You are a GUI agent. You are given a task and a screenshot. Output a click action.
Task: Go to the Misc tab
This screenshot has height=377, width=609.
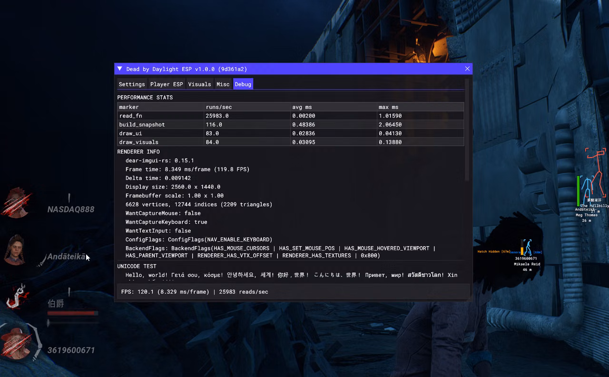coord(223,84)
